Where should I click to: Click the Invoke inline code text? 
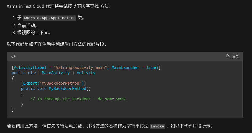(157, 126)
